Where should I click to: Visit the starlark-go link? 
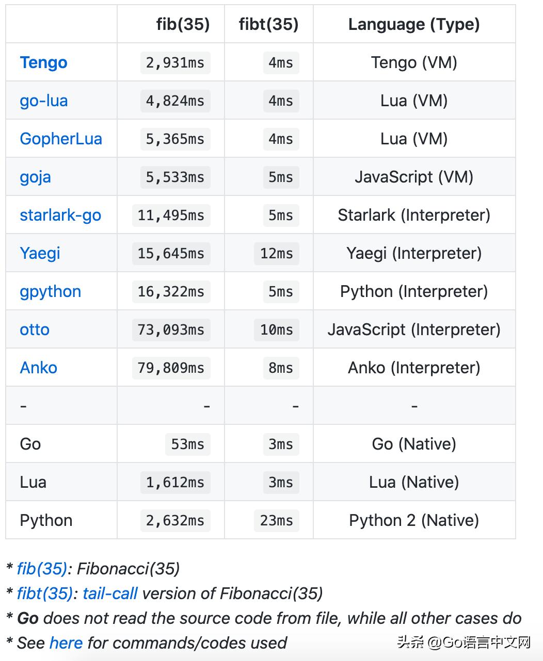(60, 215)
